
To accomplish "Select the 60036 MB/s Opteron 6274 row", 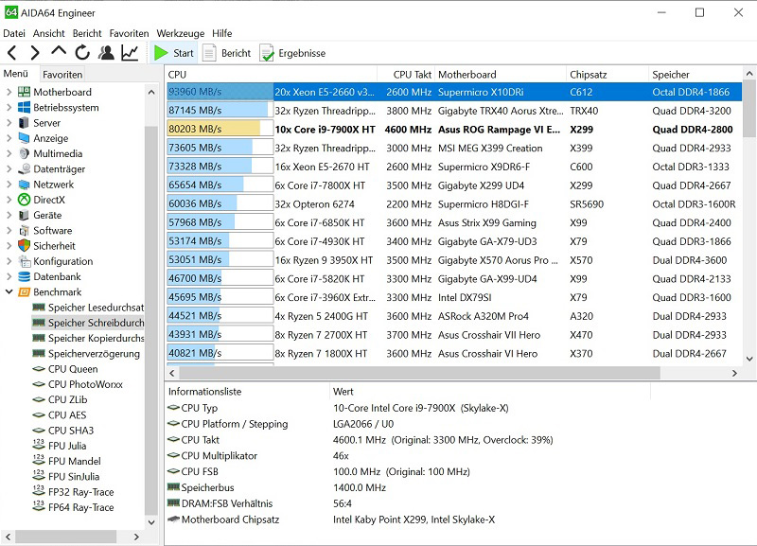I will click(454, 204).
